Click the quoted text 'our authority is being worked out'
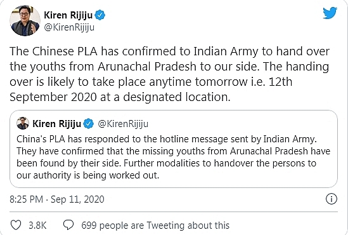The width and height of the screenshot is (348, 235). point(88,175)
